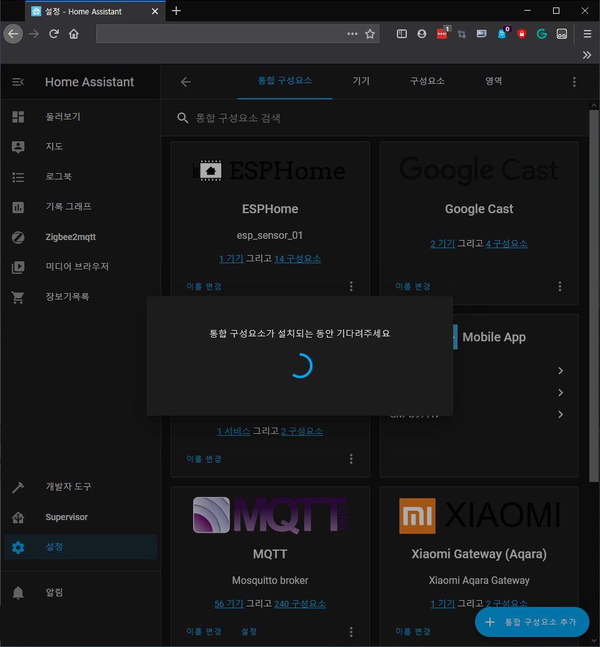Collapse the Home Assistant sidebar menu
The width and height of the screenshot is (600, 647).
tap(17, 82)
